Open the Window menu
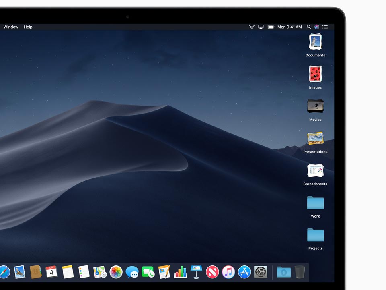386x290 pixels. tap(11, 27)
